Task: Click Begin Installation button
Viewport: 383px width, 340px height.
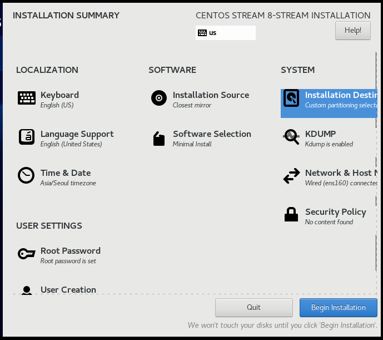Action: click(x=339, y=308)
